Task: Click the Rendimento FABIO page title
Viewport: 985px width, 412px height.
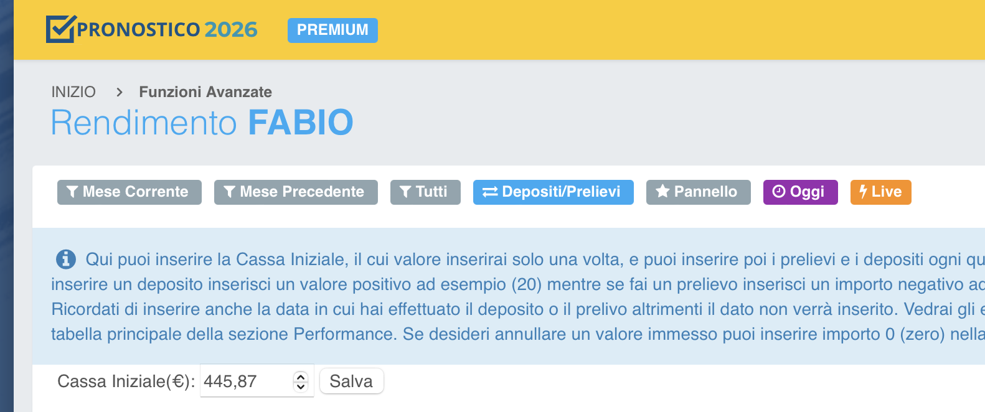Action: click(202, 122)
